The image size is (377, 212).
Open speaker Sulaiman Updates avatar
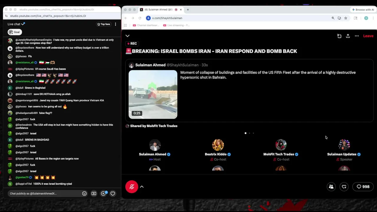(344, 145)
